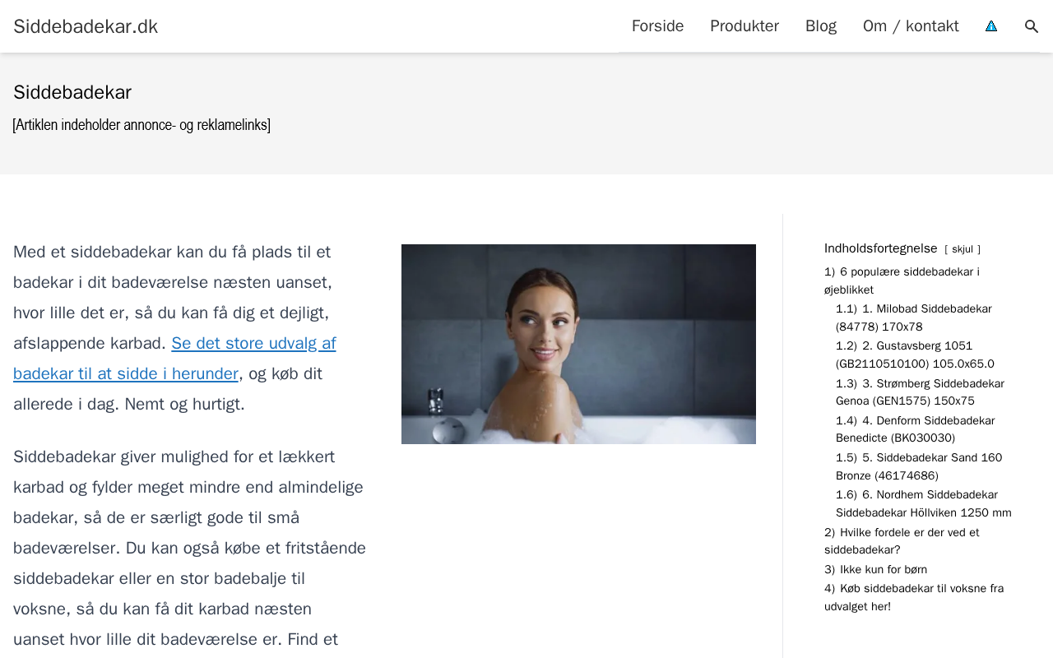Open the Om / kontakt page
Viewport: 1053px width, 658px height.
pyautogui.click(x=911, y=26)
